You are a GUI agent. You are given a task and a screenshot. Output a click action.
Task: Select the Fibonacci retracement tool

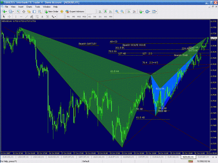(37, 17)
